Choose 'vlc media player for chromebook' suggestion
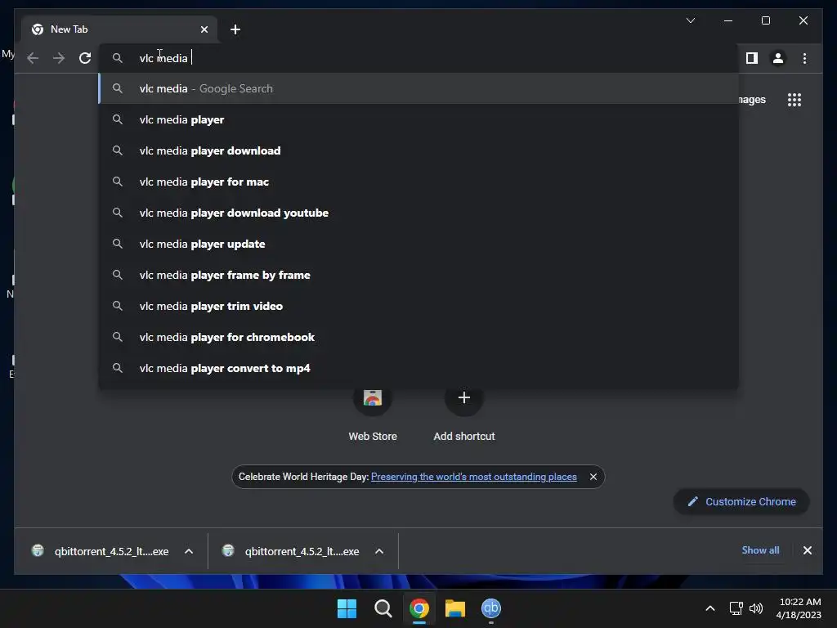Viewport: 837px width, 628px height. (x=419, y=337)
